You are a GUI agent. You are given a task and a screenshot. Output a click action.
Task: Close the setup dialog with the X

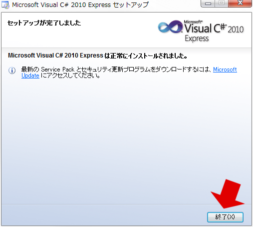point(240,3)
